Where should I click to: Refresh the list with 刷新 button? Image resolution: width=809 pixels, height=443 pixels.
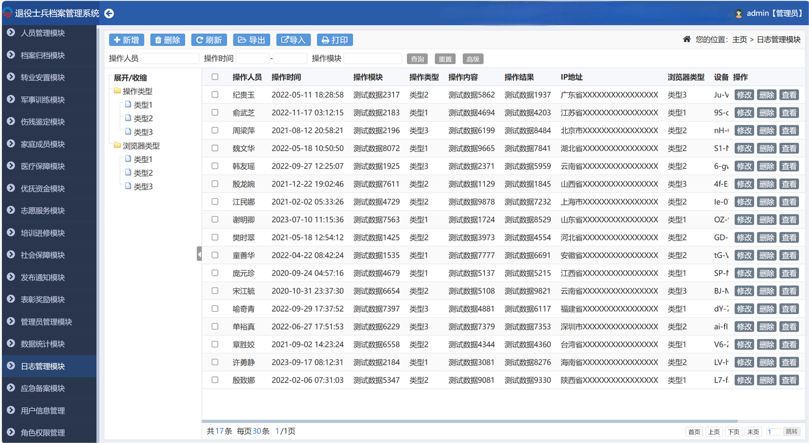(209, 40)
